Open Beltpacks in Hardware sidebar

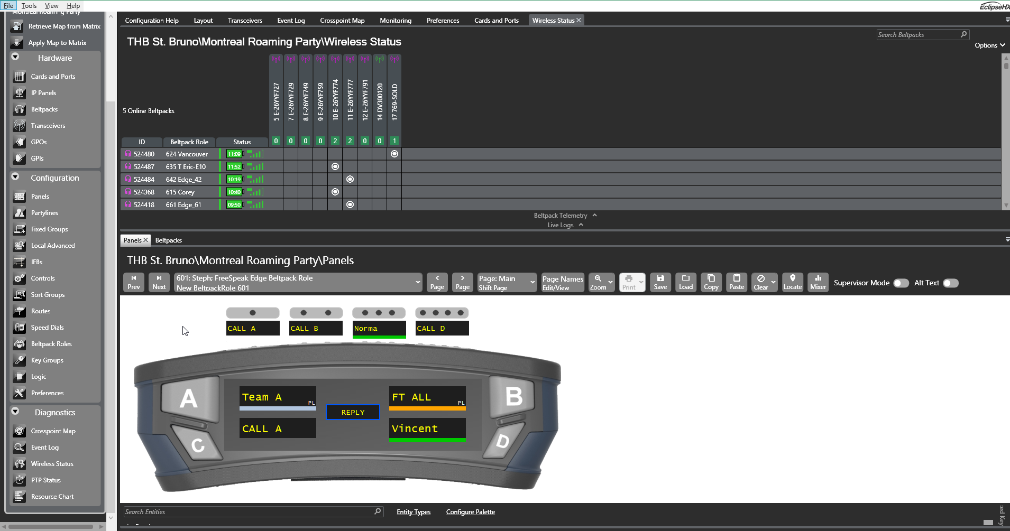(x=44, y=109)
